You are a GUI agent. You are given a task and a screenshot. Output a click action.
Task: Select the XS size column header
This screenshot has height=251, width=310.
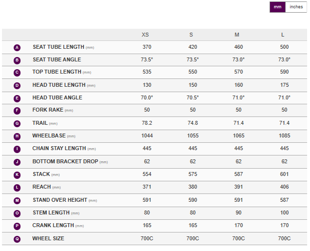pyautogui.click(x=145, y=35)
